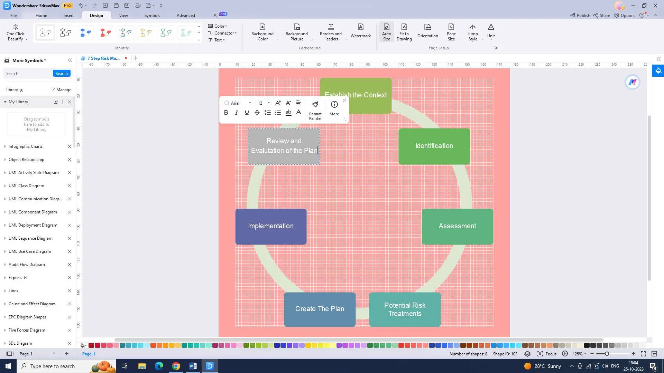Click the Search button in library
Image resolution: width=664 pixels, height=373 pixels.
point(62,73)
